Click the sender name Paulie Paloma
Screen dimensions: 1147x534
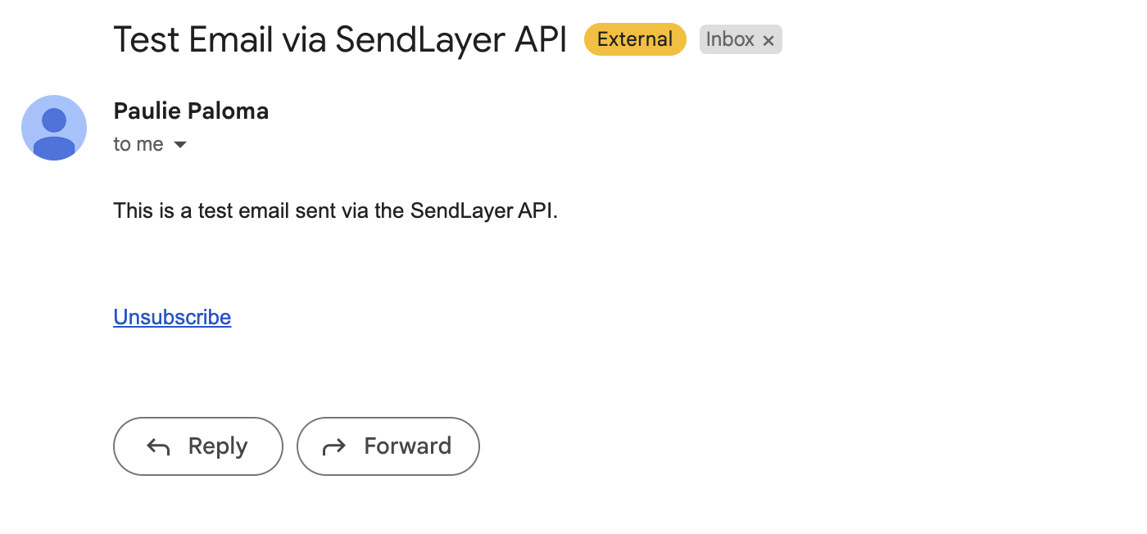click(x=190, y=111)
